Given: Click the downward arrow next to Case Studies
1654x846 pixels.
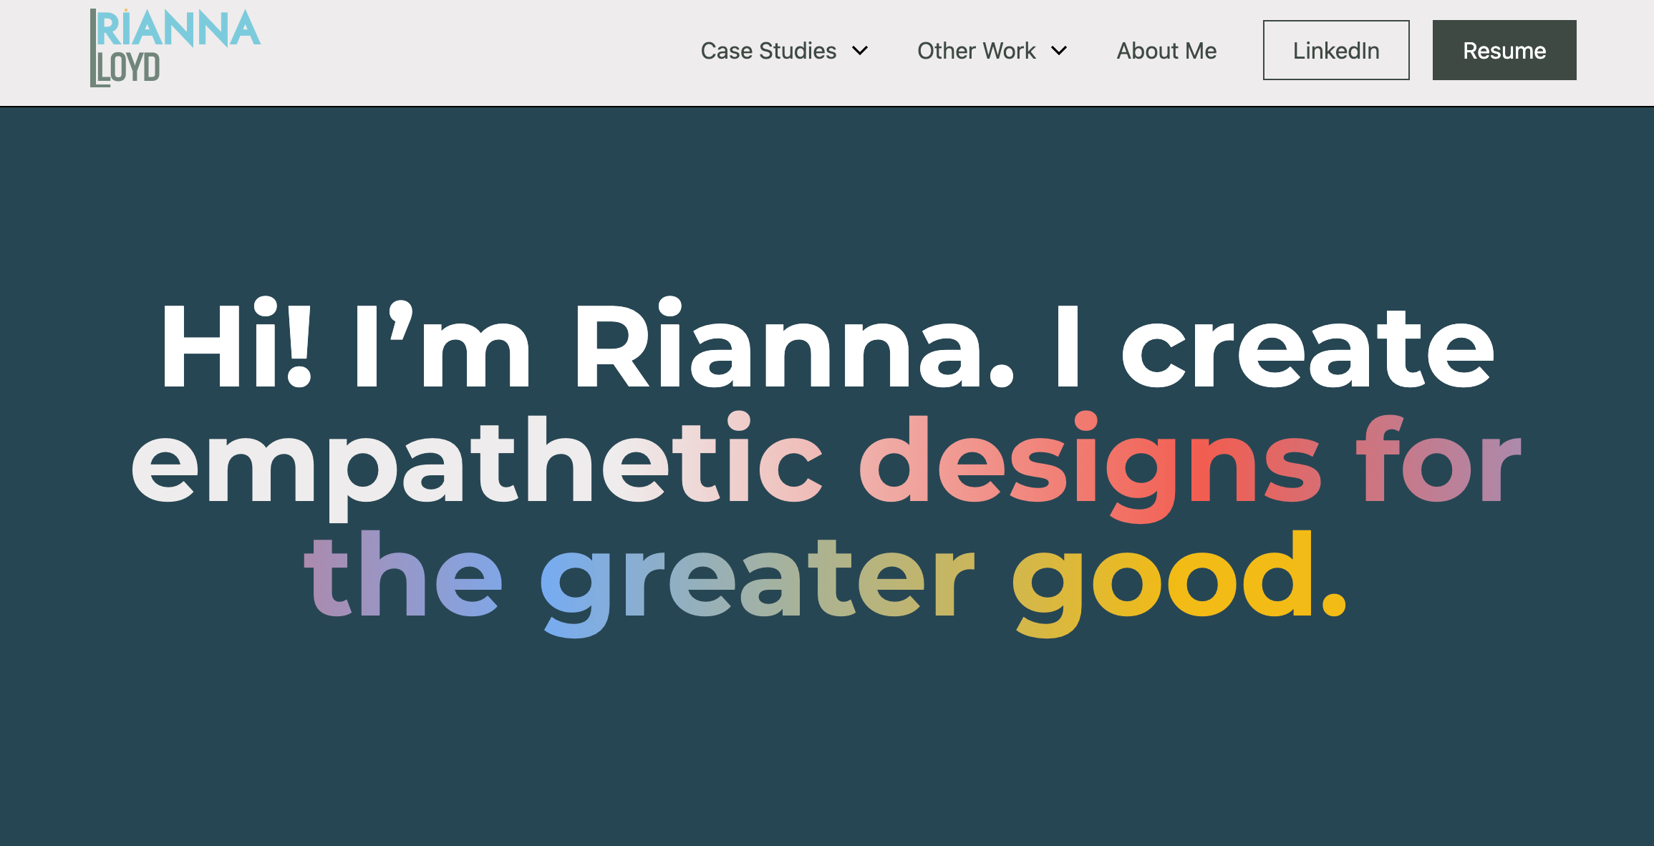Looking at the screenshot, I should [860, 51].
